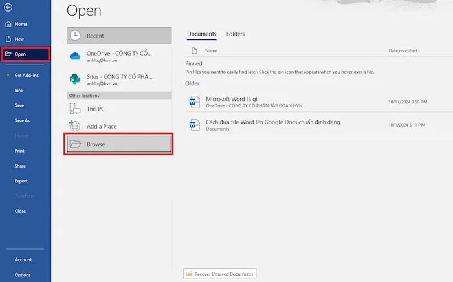Switch to the Documents tab
The image size is (453, 282).
point(202,34)
